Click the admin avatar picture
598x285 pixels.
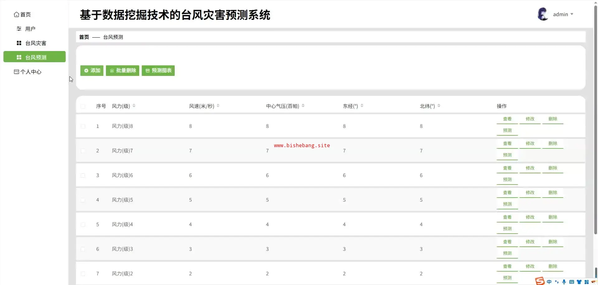point(543,14)
